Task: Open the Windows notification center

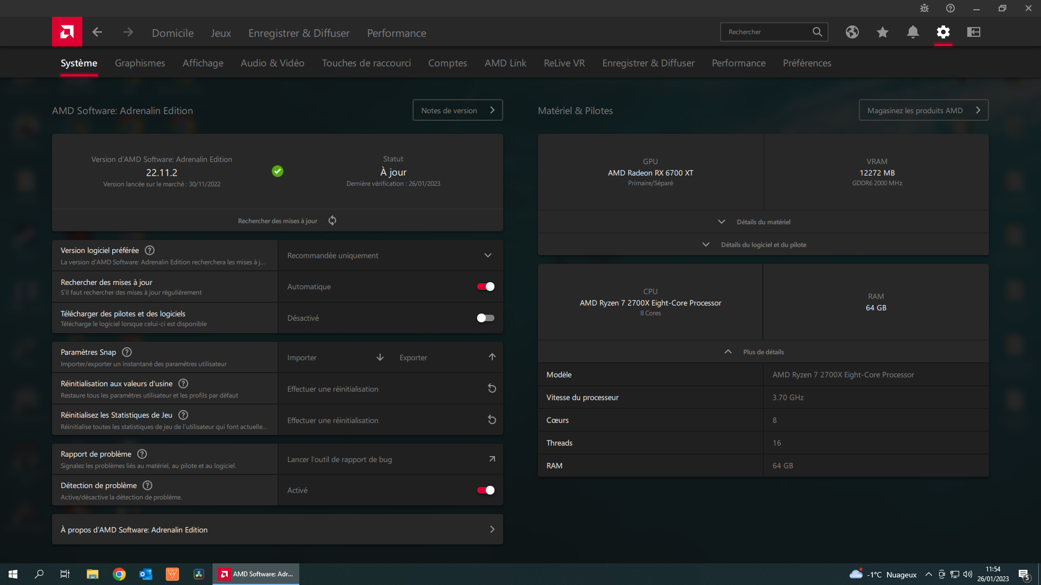Action: 1024,574
